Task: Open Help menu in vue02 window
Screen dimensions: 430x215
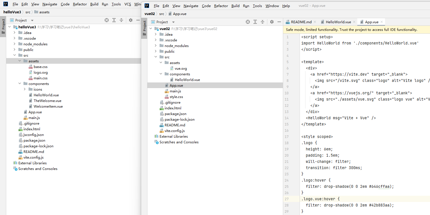Action: 286,6
